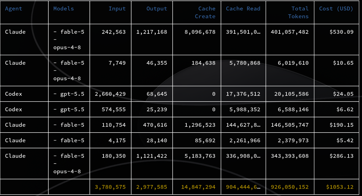This screenshot has height=196, width=362.
Task: Click the Cache Create column header
Action: pyautogui.click(x=205, y=12)
